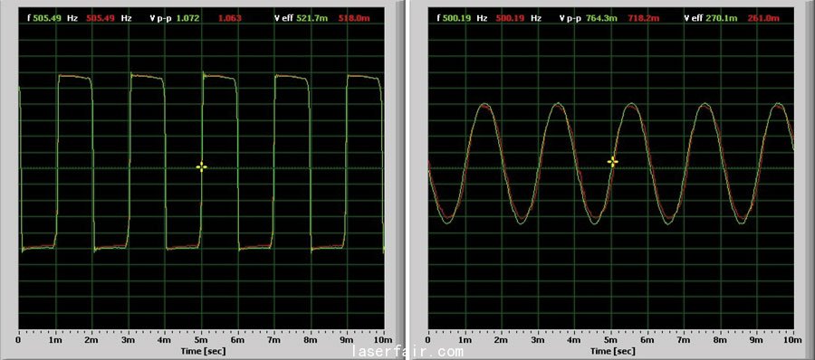The height and width of the screenshot is (360, 815).
Task: Click the right plot Time [sec] axis label
Action: point(612,351)
